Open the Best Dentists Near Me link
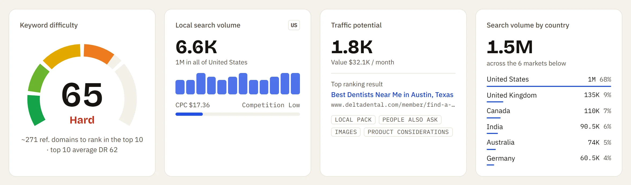Image resolution: width=631 pixels, height=185 pixels. pyautogui.click(x=392, y=95)
